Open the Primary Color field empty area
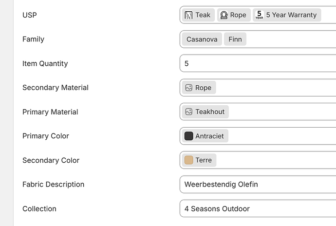Image resolution: width=336 pixels, height=226 pixels. pos(282,136)
